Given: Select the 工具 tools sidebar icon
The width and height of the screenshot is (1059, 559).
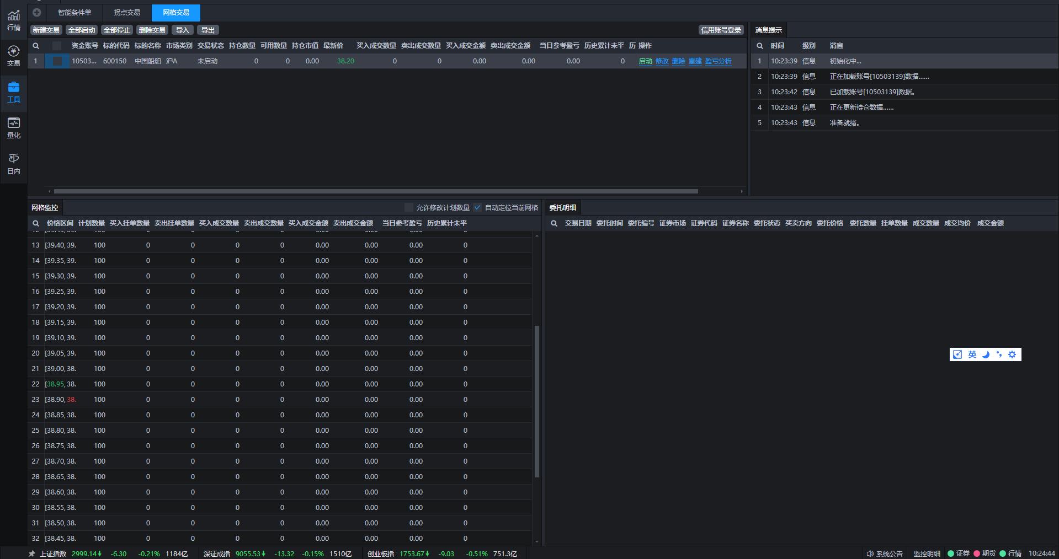Looking at the screenshot, I should tap(14, 92).
